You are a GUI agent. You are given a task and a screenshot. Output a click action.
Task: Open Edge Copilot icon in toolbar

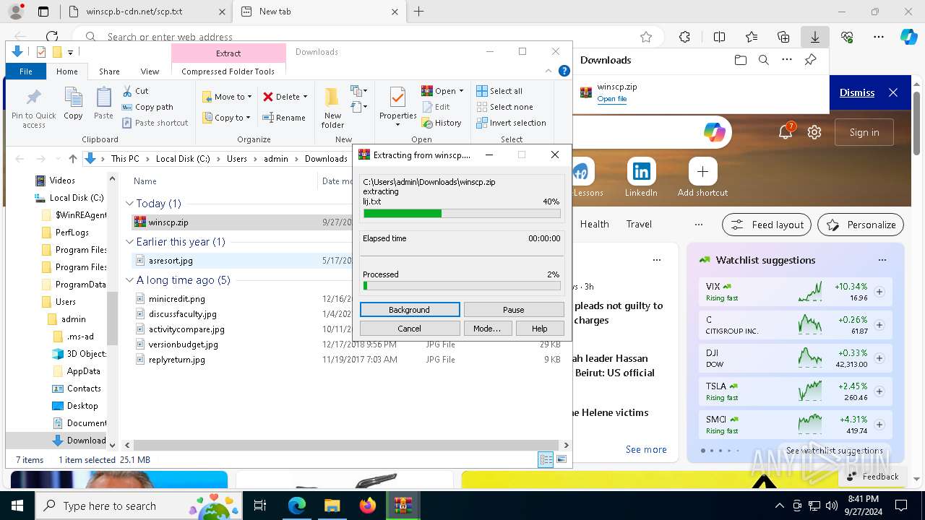[908, 37]
